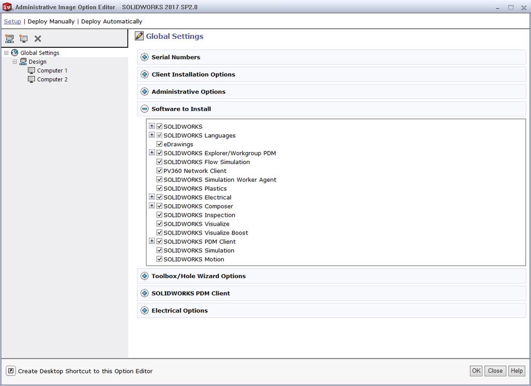Click the Global Settings pencil edit icon
The width and height of the screenshot is (531, 386).
(x=139, y=36)
